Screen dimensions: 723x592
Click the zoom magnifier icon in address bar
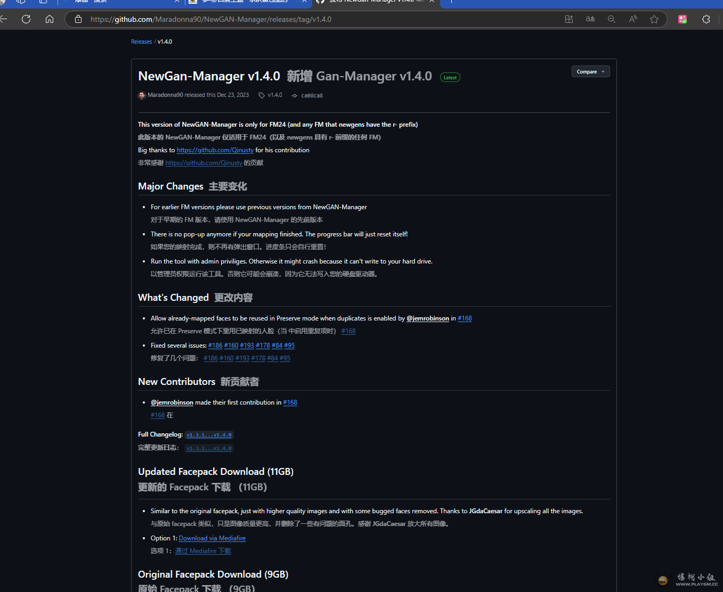coord(612,19)
